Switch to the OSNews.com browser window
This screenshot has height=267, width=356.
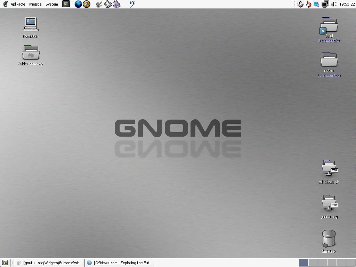point(120,263)
